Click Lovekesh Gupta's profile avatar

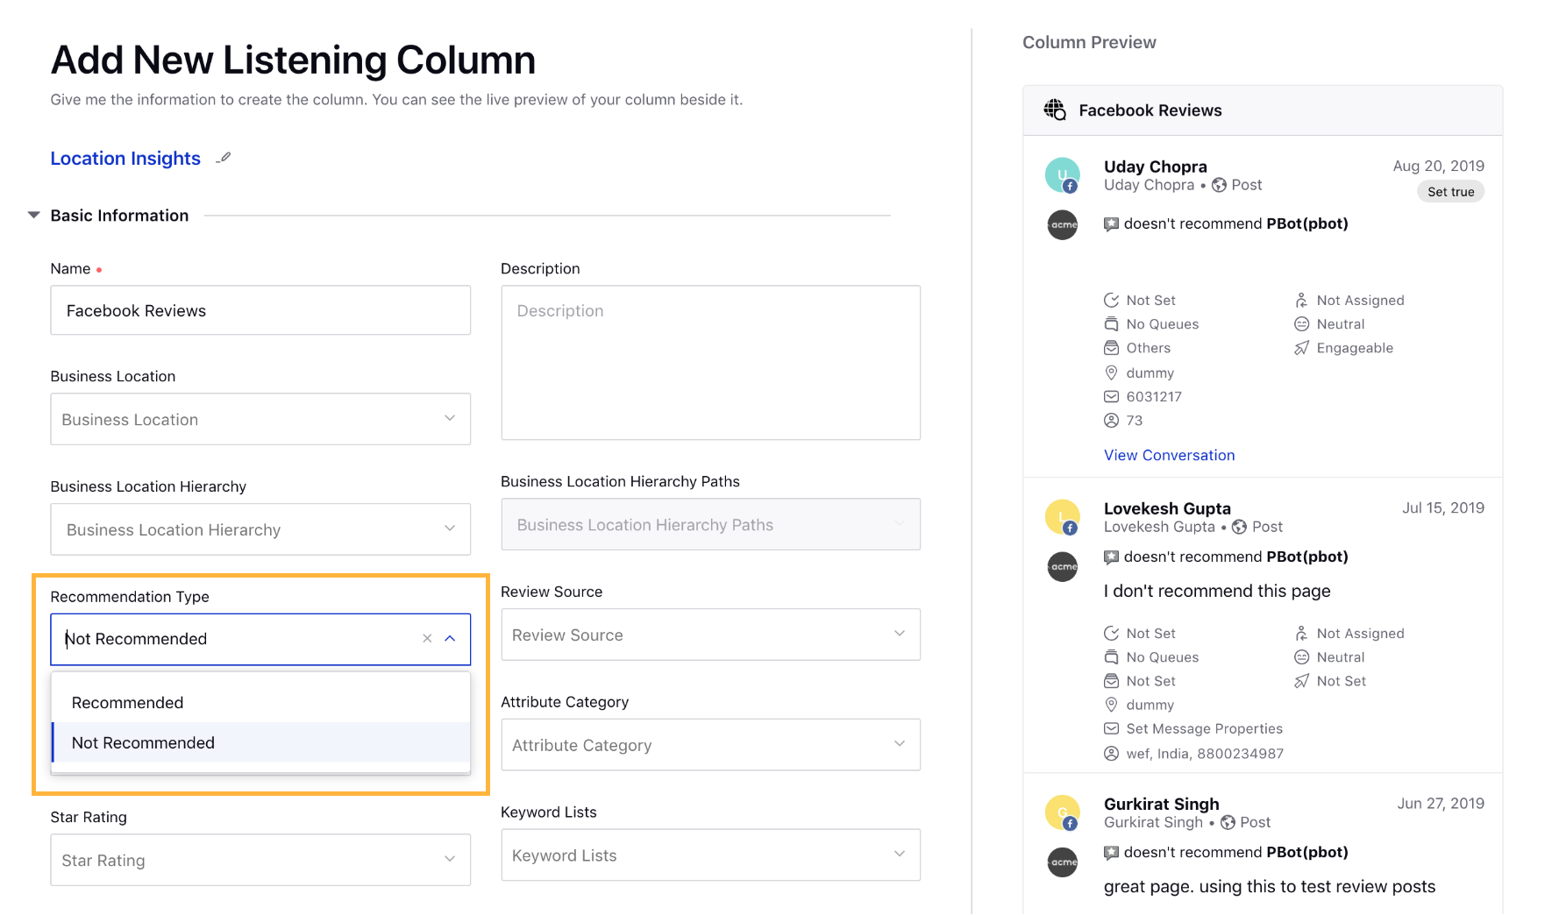point(1062,517)
